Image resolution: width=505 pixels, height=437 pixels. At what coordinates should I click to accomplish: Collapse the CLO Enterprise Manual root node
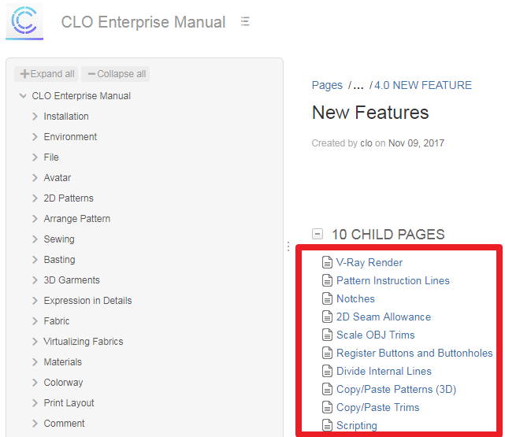coord(23,96)
